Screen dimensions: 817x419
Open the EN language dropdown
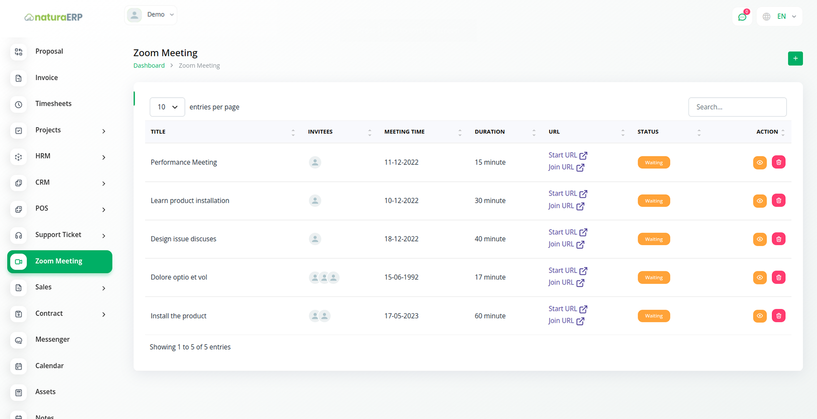(780, 17)
